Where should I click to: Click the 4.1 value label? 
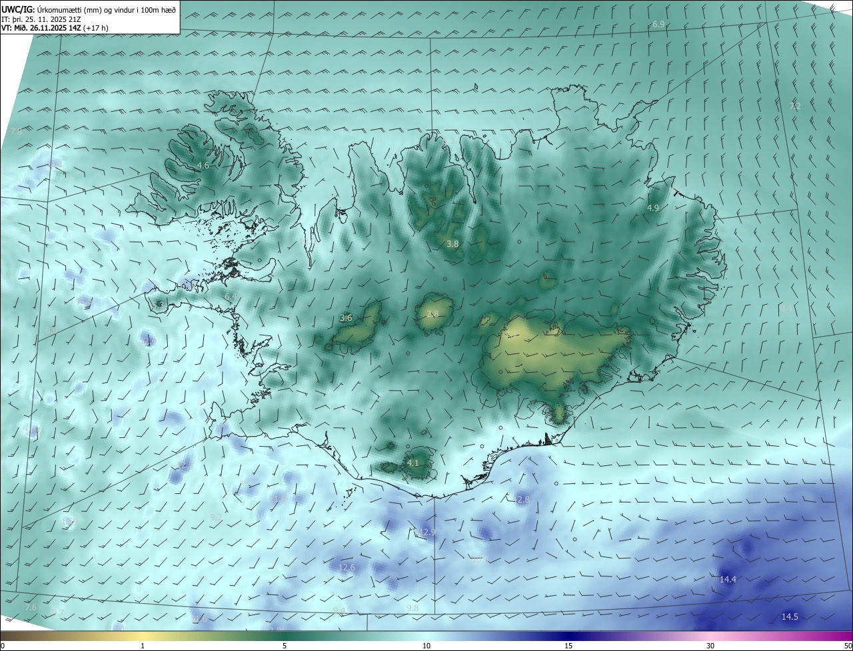(413, 463)
